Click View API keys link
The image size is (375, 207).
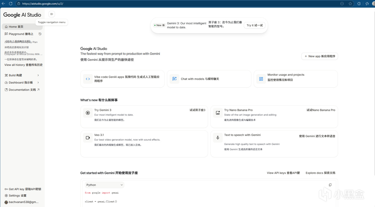pyautogui.click(x=283, y=173)
